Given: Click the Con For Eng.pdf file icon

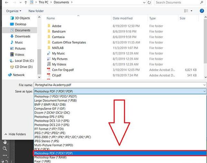Looking at the screenshot, I should [49, 70].
